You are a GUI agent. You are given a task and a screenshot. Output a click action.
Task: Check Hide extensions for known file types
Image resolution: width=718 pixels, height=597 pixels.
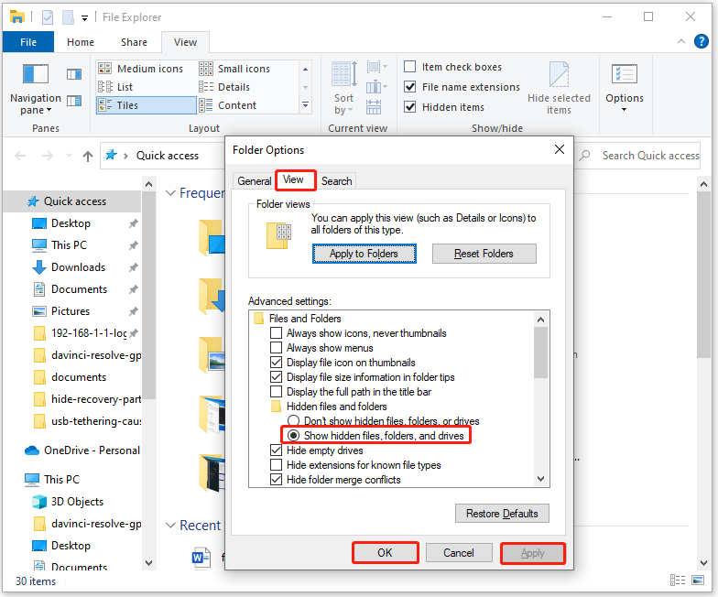[276, 465]
